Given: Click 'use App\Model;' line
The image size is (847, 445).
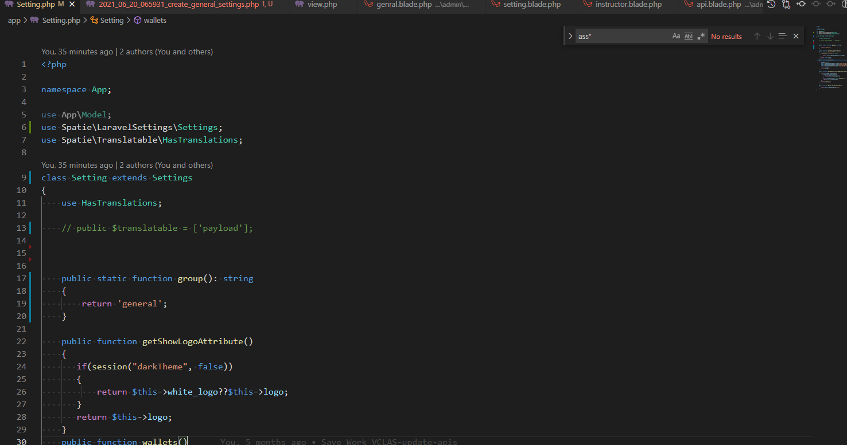Looking at the screenshot, I should [x=76, y=115].
